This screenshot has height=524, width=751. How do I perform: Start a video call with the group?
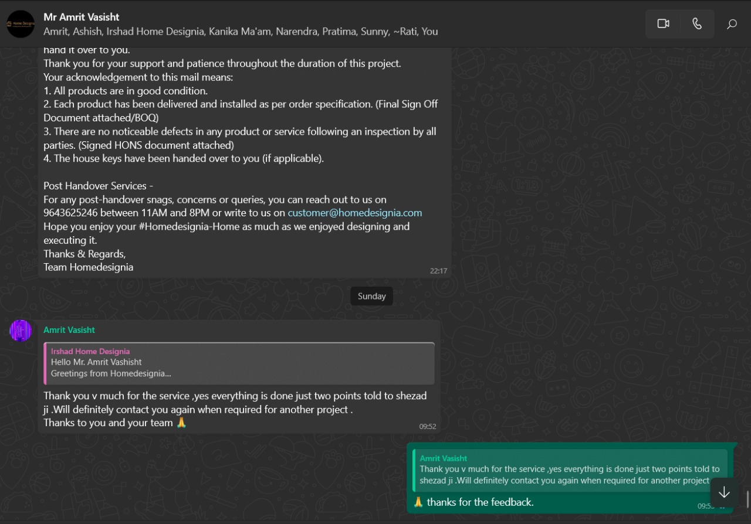pyautogui.click(x=663, y=23)
